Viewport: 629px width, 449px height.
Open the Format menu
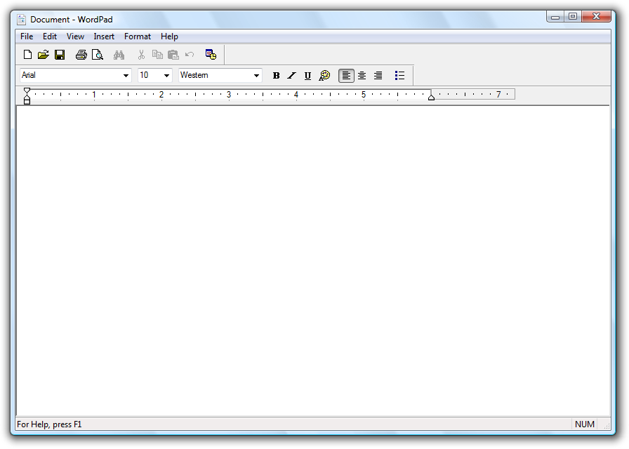(138, 36)
